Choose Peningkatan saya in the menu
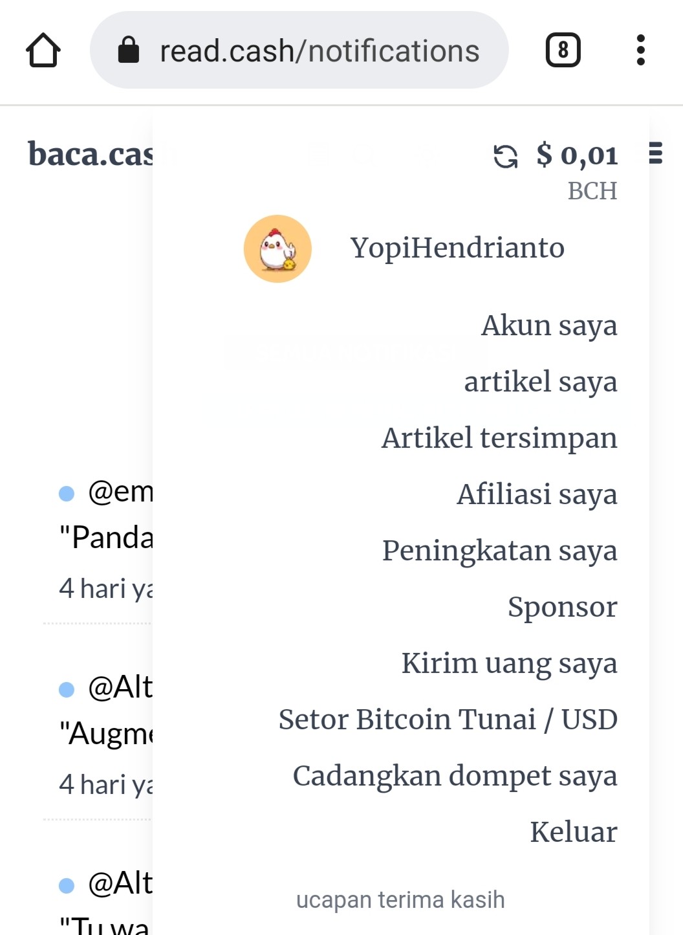 point(499,551)
